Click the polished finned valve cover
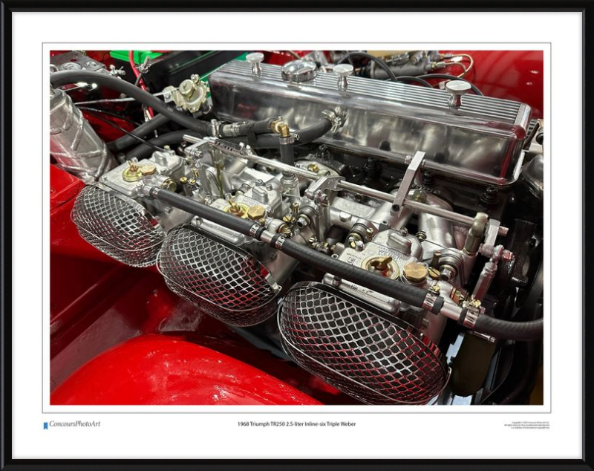This screenshot has height=471, width=594. (x=371, y=119)
